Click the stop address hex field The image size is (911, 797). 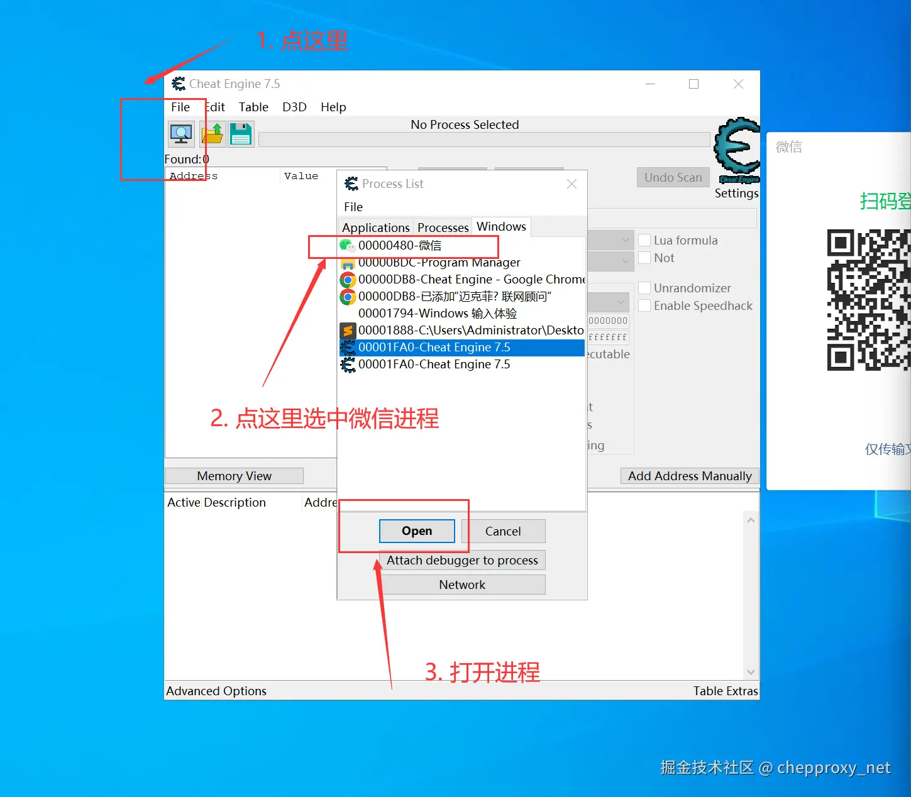[x=608, y=338]
